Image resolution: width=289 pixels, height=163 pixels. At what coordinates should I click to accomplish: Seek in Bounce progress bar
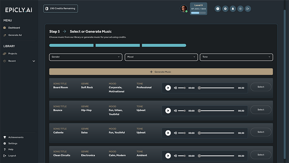216,111
